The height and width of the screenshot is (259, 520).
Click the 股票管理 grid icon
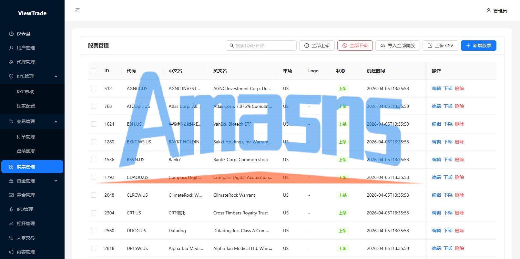tap(11, 167)
